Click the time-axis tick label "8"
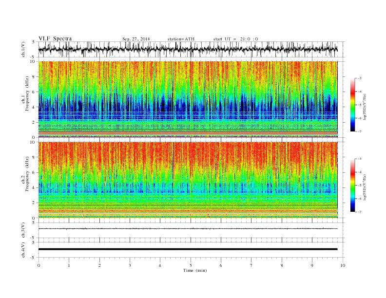 pyautogui.click(x=282, y=265)
